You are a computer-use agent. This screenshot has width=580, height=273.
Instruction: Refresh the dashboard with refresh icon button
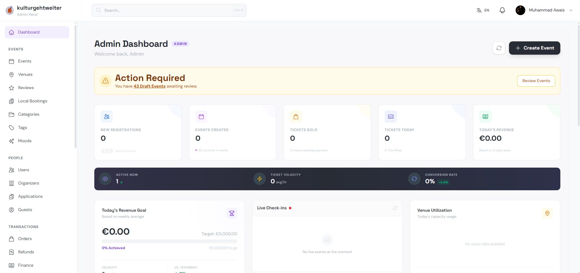pos(499,48)
